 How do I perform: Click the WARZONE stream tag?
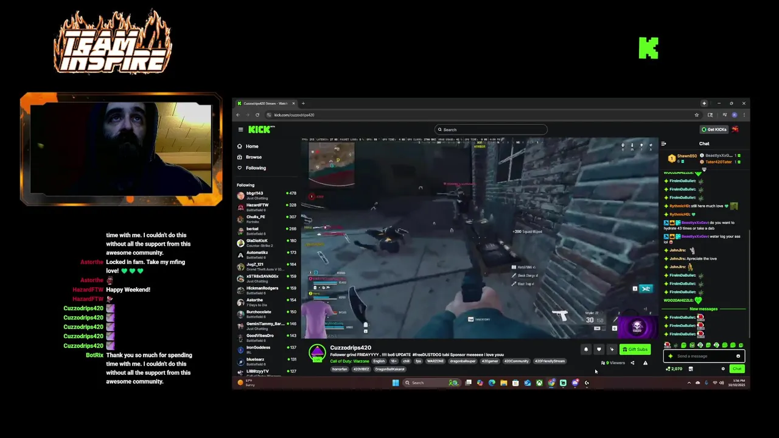click(x=435, y=361)
